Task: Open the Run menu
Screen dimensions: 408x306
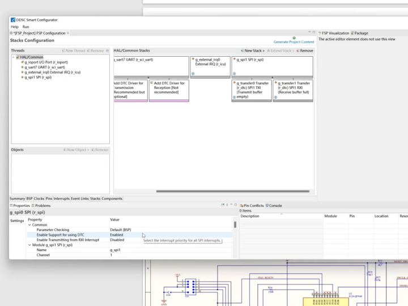Action: (x=26, y=27)
